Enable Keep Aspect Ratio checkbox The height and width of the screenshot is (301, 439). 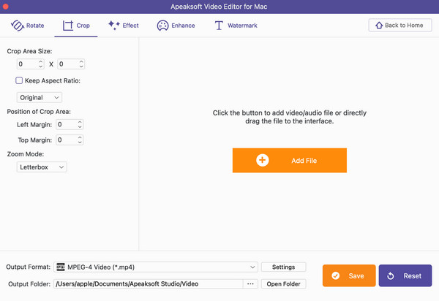click(19, 80)
